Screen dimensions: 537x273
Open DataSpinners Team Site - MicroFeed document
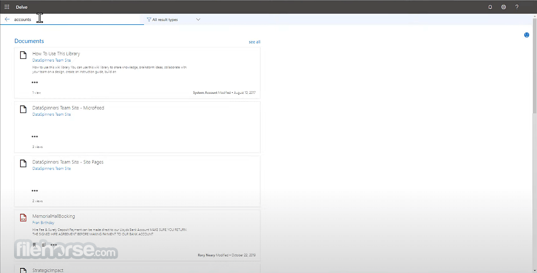coord(68,108)
